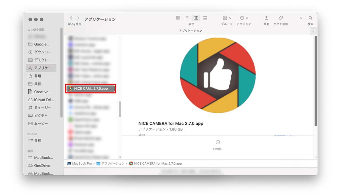The image size is (341, 195).
Task: Click MacBook Pro in path bar
Action: (x=80, y=164)
